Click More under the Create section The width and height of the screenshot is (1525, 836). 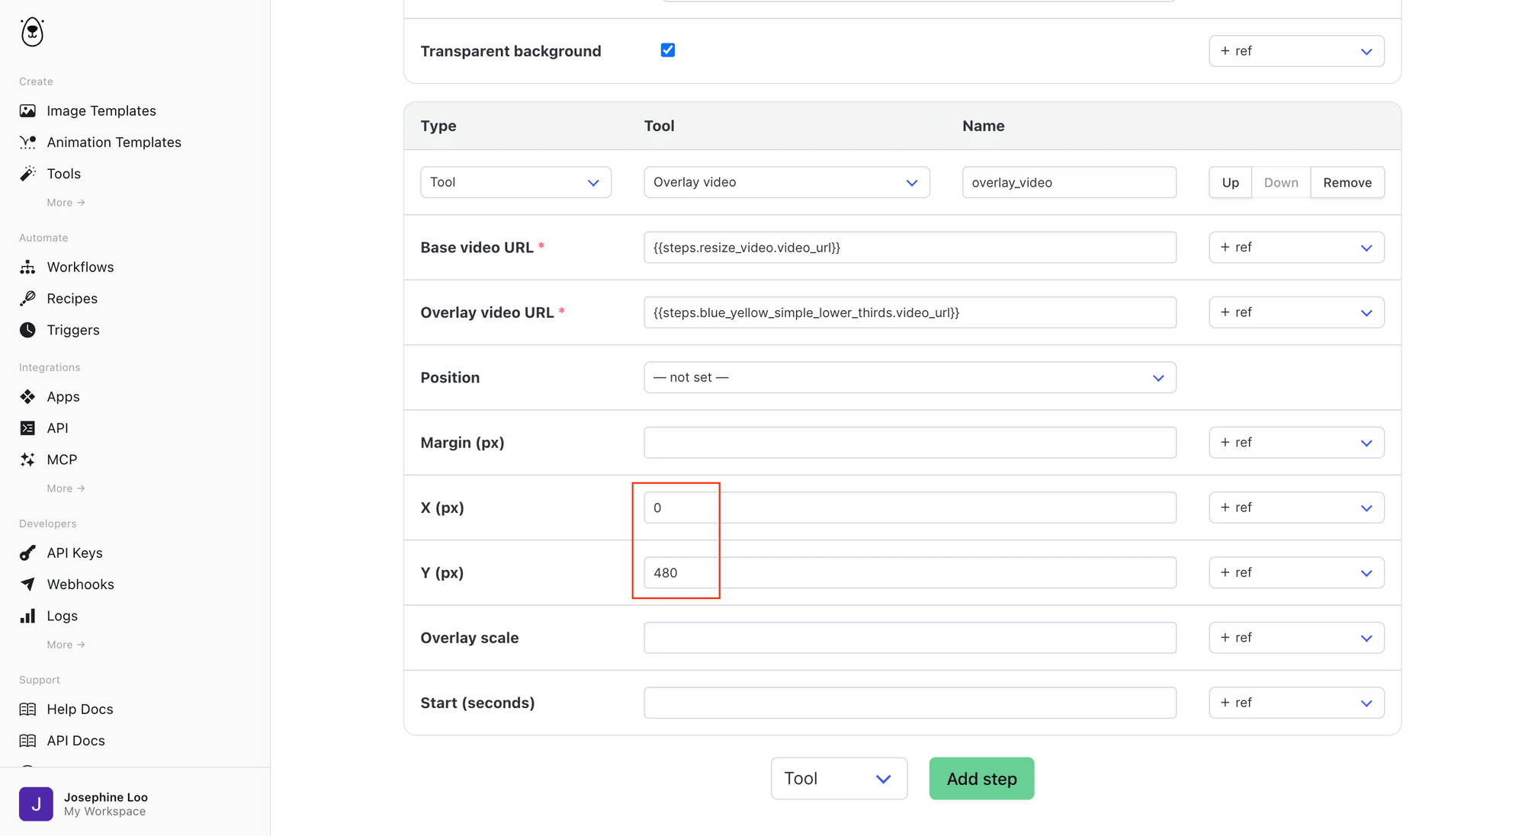coord(66,203)
